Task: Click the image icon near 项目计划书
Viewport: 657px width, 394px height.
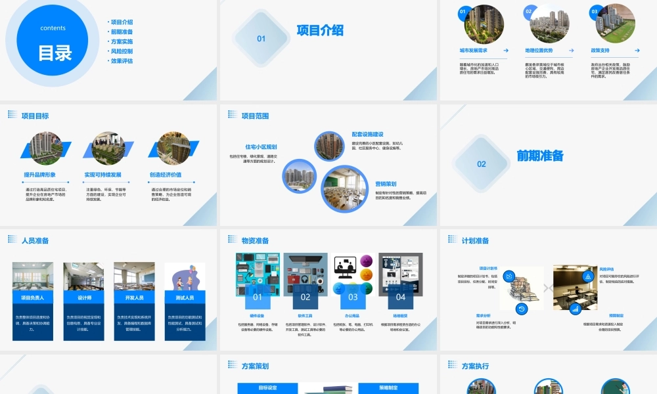Action: (509, 276)
